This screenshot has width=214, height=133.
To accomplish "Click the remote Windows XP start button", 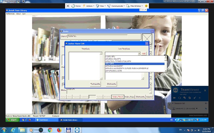I will 12,120.
